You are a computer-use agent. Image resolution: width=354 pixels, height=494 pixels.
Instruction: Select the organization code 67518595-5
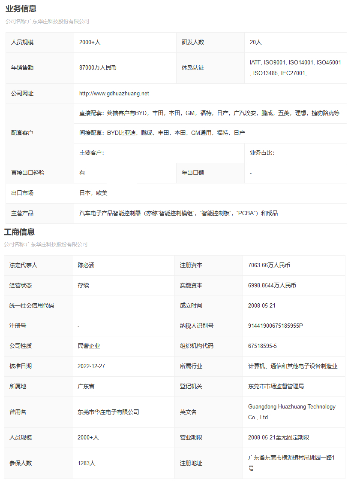(263, 346)
